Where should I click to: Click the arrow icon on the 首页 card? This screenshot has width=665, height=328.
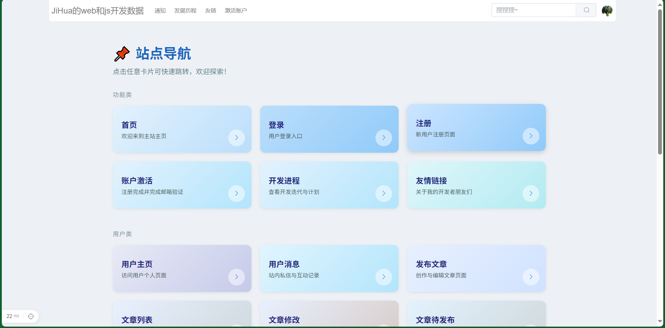[236, 138]
